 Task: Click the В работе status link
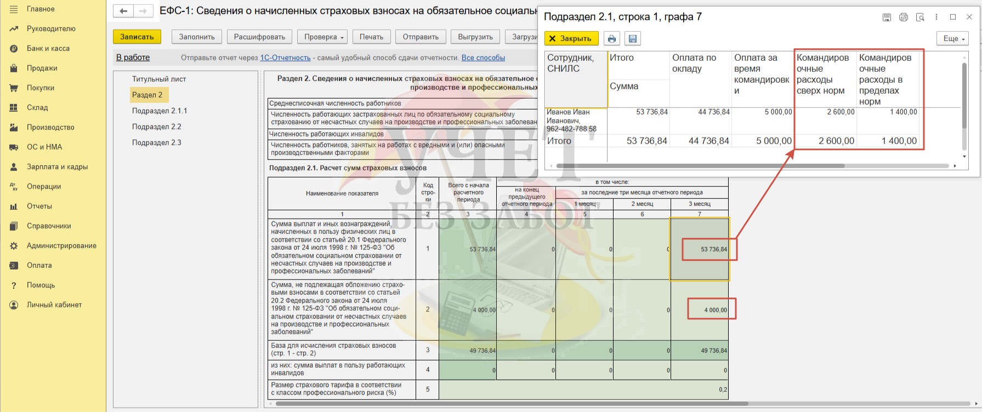coord(133,58)
